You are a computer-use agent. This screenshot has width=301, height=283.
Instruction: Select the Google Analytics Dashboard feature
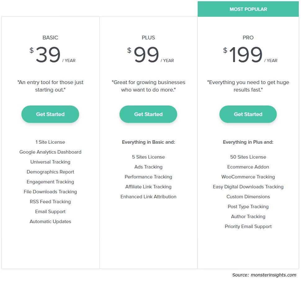click(50, 152)
